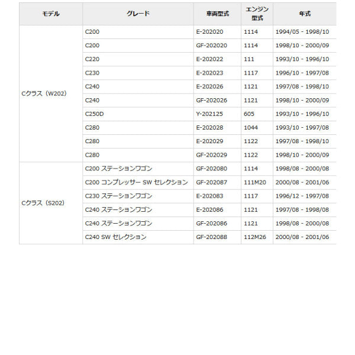This screenshot has width=355, height=355.
Task: Click the Cクラス (W202) model cell
Action: (x=45, y=93)
